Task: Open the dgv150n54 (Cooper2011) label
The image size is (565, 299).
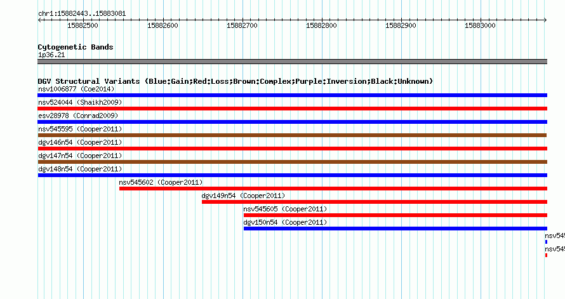Action: (285, 222)
